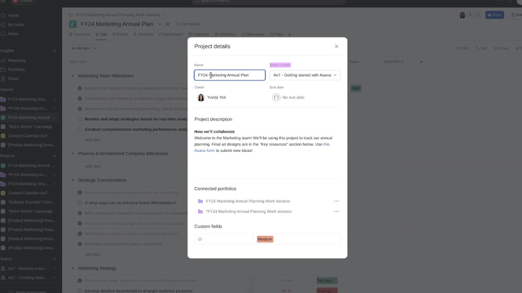Edit the project Name field
Screen dimensions: 522x293
click(x=230, y=75)
